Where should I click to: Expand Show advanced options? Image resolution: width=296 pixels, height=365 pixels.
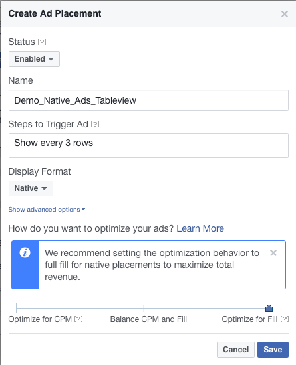[47, 210]
